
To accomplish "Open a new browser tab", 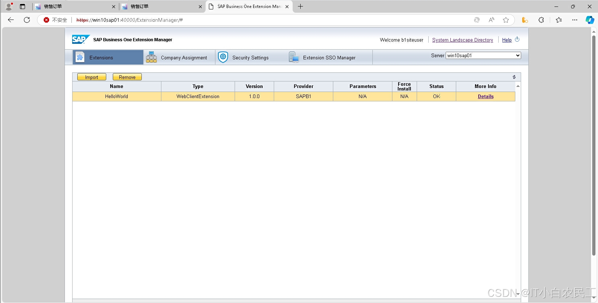I will click(x=300, y=7).
